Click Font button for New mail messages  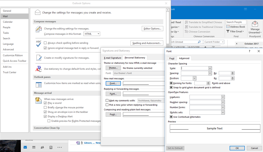click(113, 83)
